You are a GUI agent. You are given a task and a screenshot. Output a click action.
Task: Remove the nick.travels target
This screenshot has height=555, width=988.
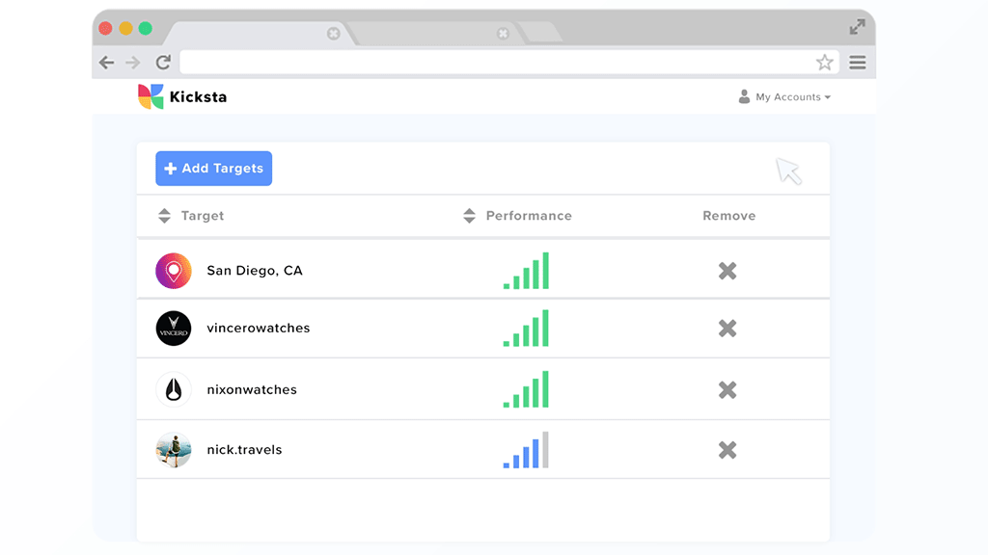pos(727,450)
